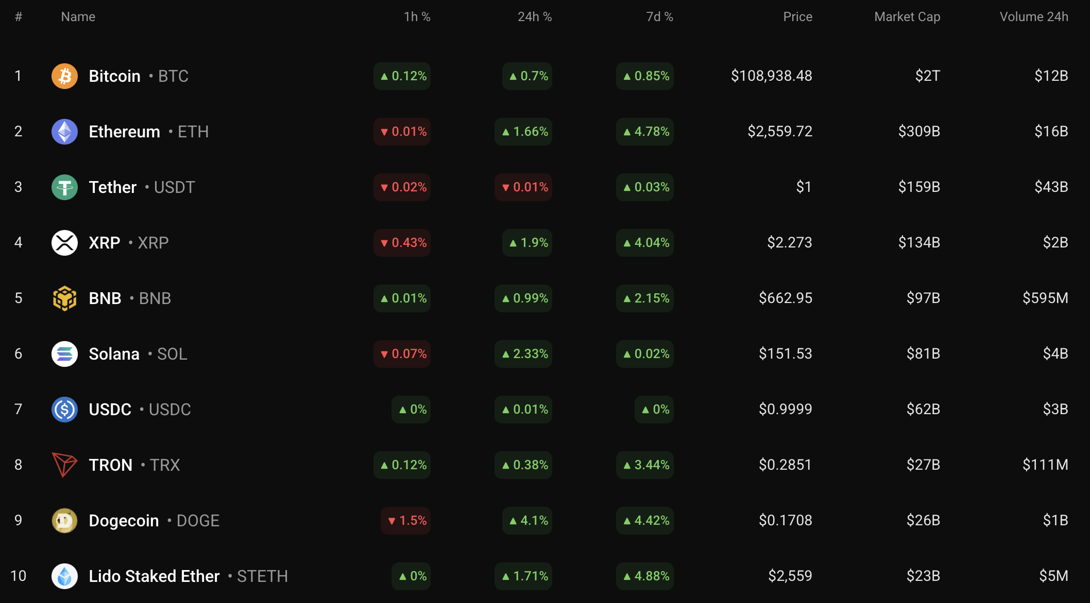This screenshot has width=1090, height=603.
Task: Click the Lido Staked Ether icon
Action: click(64, 576)
